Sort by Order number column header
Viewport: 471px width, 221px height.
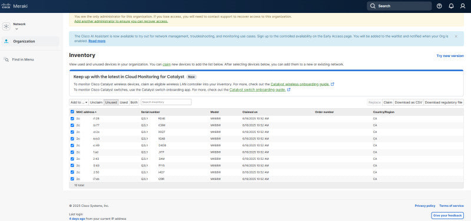pyautogui.click(x=324, y=112)
